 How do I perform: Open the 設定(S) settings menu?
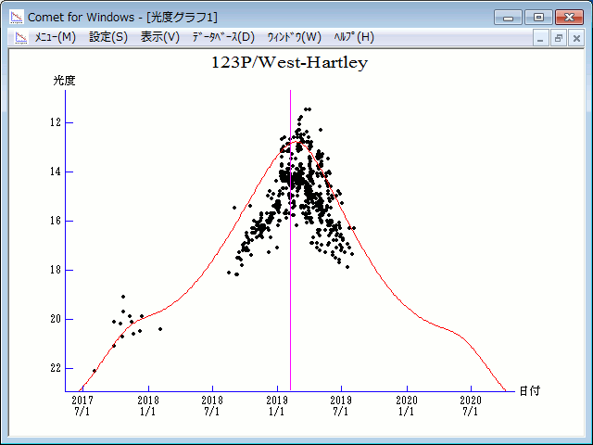(x=108, y=37)
